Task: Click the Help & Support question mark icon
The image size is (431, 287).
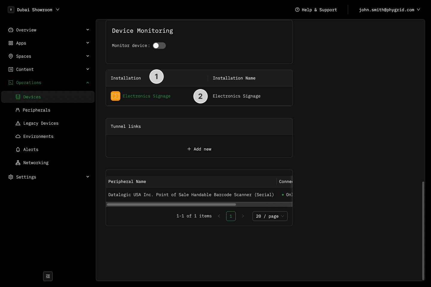Action: 297,10
